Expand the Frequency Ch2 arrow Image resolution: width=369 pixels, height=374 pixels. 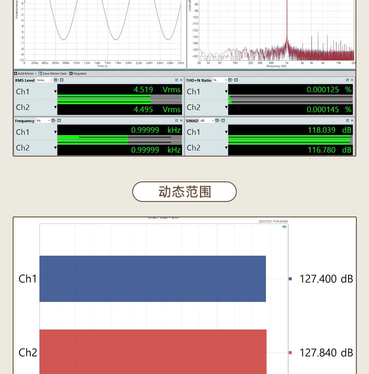55,148
